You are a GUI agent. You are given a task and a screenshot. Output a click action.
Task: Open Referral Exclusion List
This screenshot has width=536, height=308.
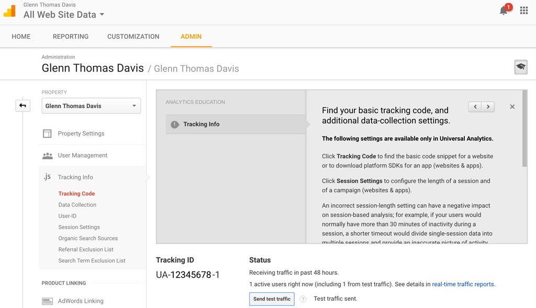click(86, 250)
